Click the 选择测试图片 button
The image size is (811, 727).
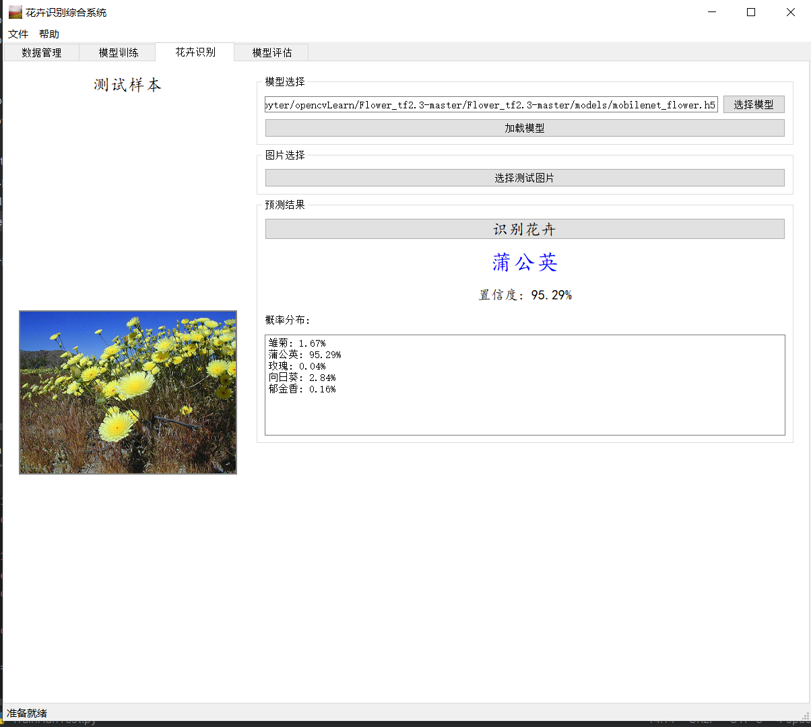pyautogui.click(x=525, y=178)
